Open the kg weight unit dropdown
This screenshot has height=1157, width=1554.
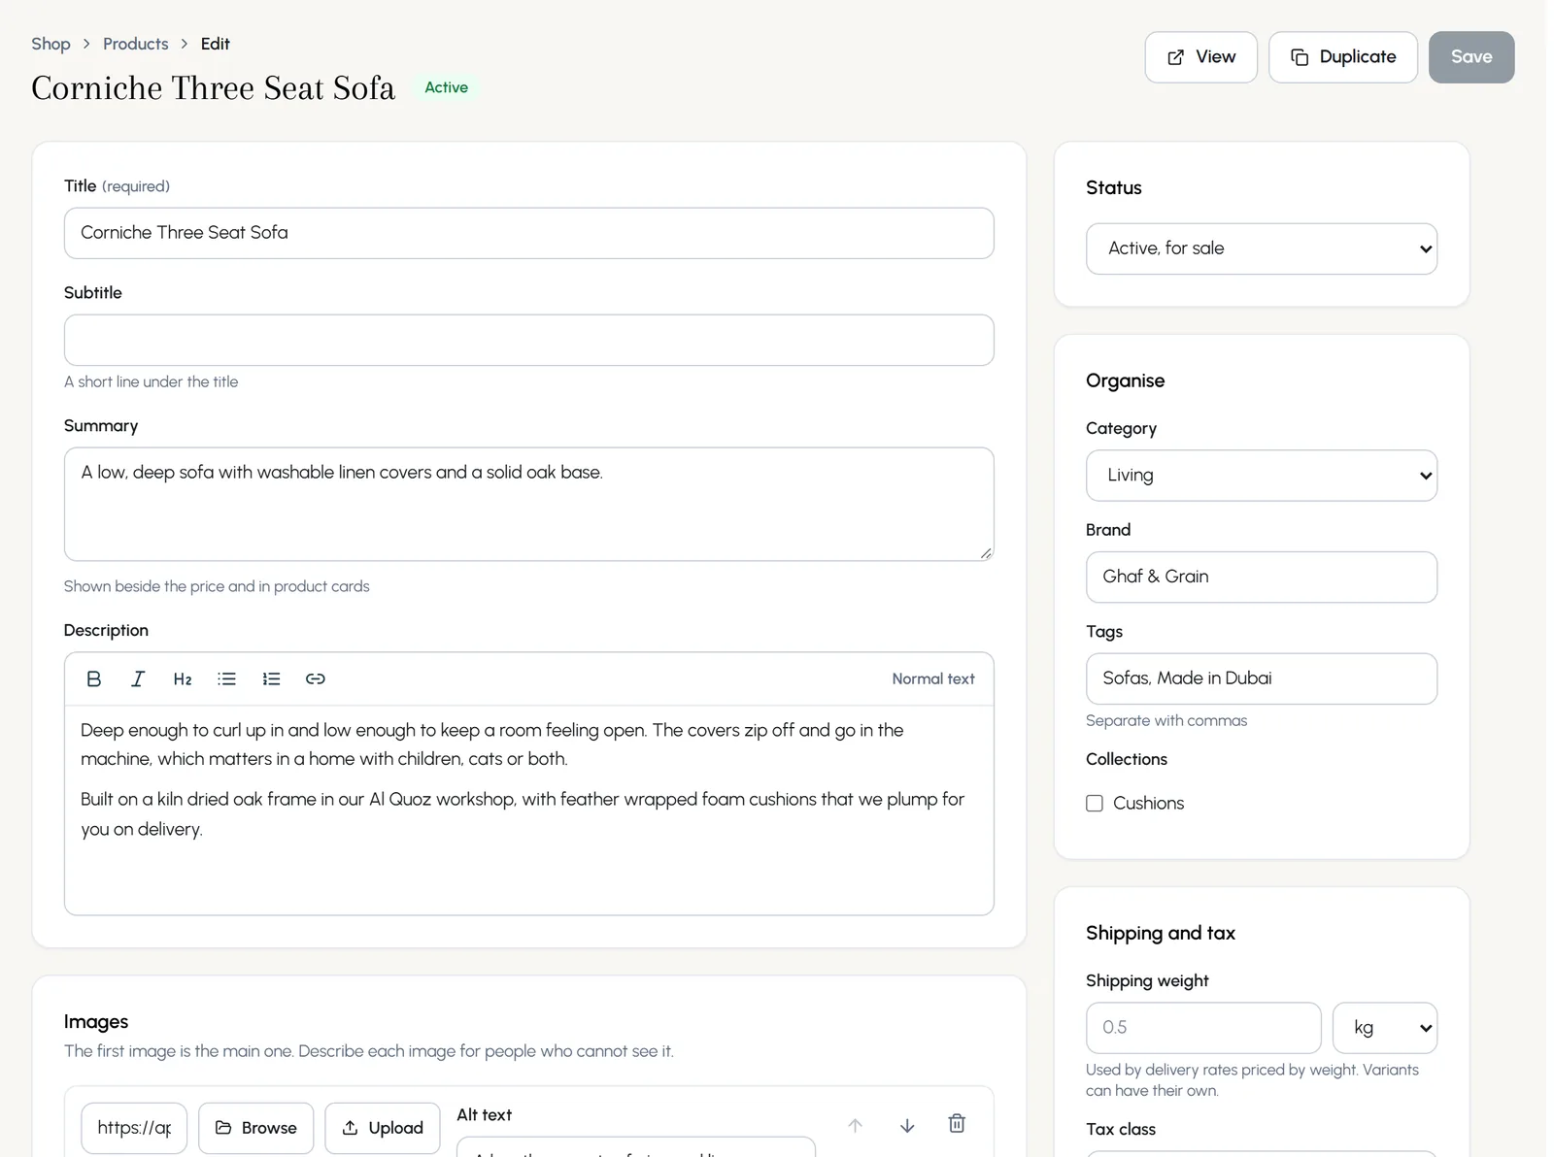point(1385,1028)
